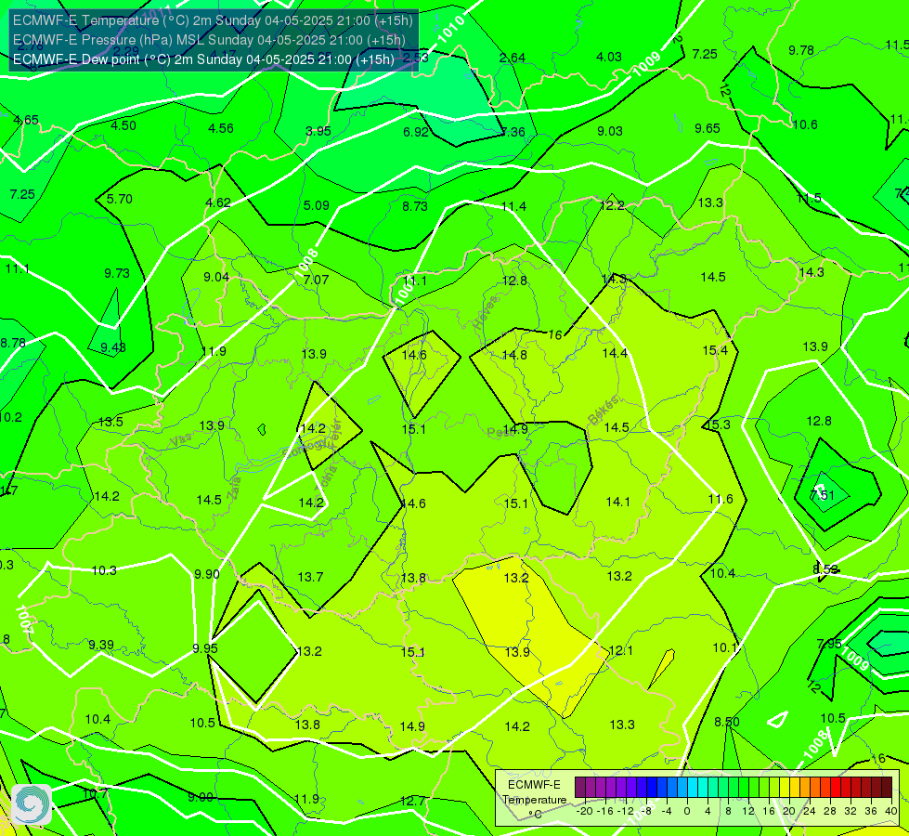
Task: Click the 10.6 temperature value
Action: pos(805,124)
